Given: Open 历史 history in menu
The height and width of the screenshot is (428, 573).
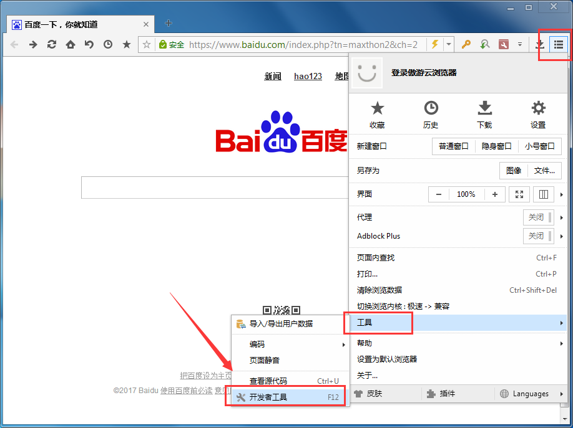Looking at the screenshot, I should click(431, 115).
